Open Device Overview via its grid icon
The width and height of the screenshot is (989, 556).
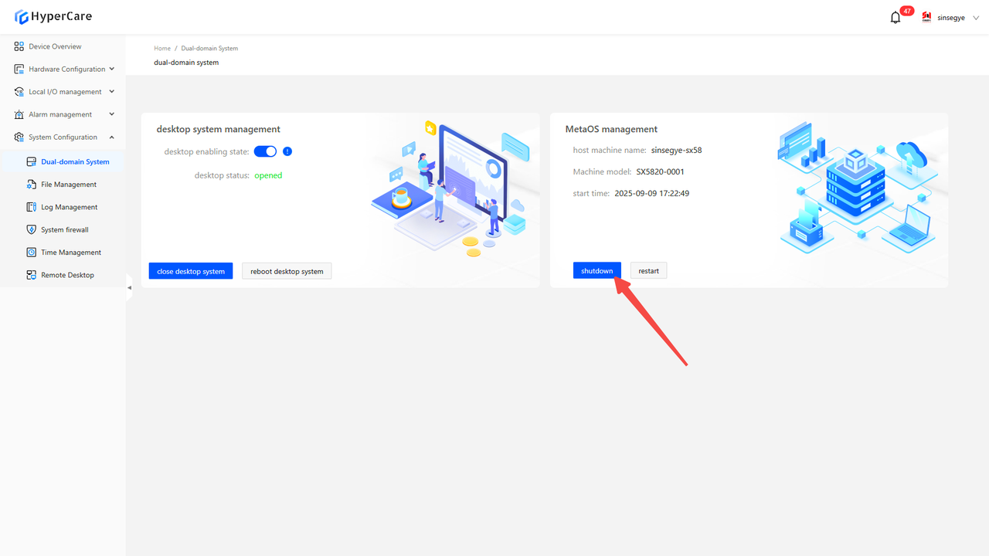[19, 46]
